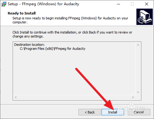The height and width of the screenshot is (119, 154).
Task: Open the setup icon system menu
Action: pyautogui.click(x=4, y=4)
